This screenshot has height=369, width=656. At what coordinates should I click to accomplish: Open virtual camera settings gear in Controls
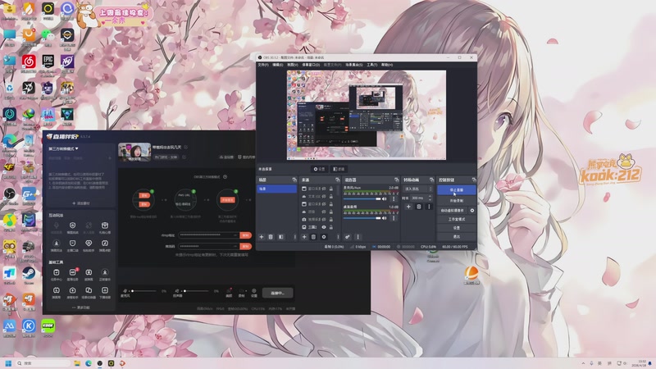(472, 211)
